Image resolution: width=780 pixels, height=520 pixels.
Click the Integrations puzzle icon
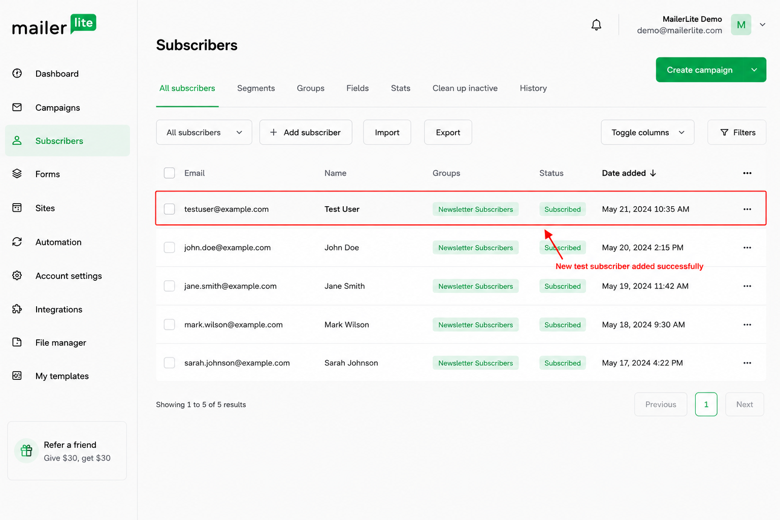tap(17, 309)
